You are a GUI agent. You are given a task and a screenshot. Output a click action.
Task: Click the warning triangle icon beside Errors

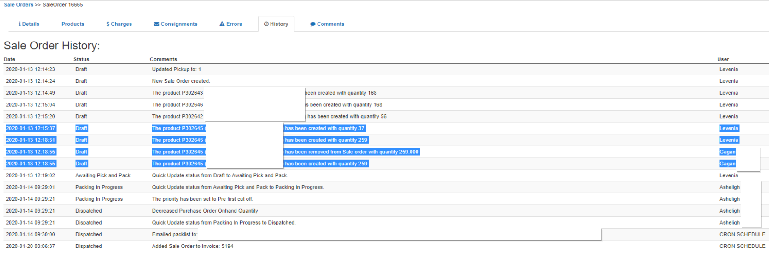[222, 24]
